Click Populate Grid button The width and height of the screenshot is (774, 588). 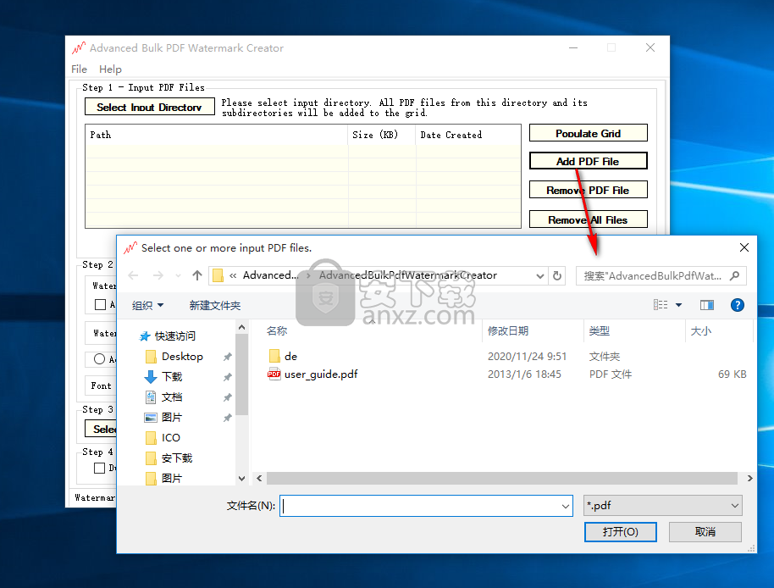588,133
